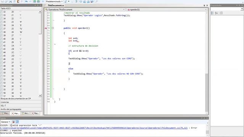Click the 'Generación fallida' output line
The height and width of the screenshot is (137, 244).
click(x=22, y=133)
